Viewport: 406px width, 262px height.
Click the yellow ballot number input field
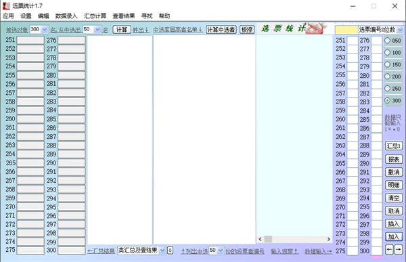coord(346,30)
